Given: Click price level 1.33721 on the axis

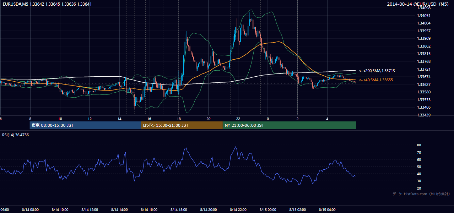Looking at the screenshot, I should pyautogui.click(x=423, y=69).
